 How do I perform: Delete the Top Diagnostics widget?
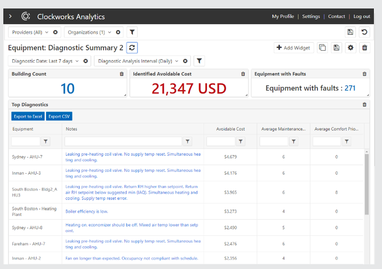[x=364, y=105]
